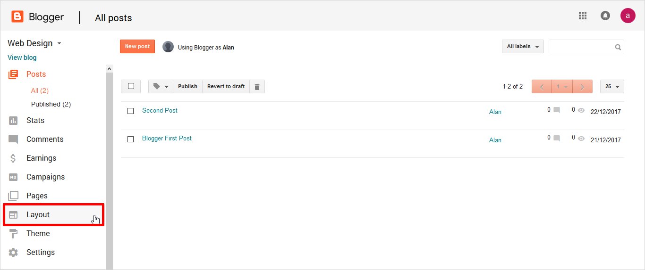This screenshot has width=645, height=270.
Task: Open the 25 posts-per-page dropdown
Action: pos(612,87)
